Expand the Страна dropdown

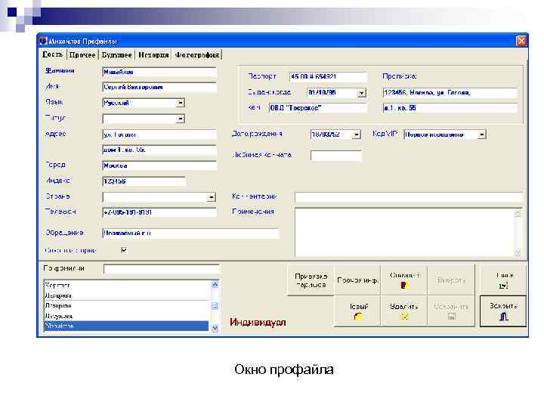[212, 197]
